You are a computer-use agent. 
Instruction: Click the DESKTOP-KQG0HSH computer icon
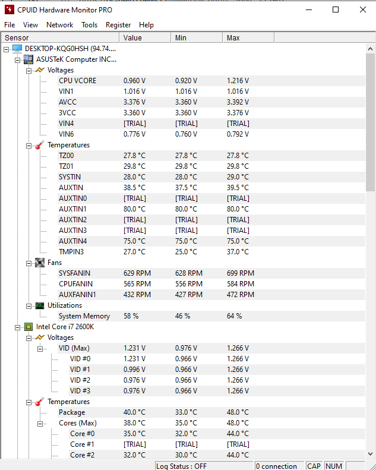[x=17, y=49]
